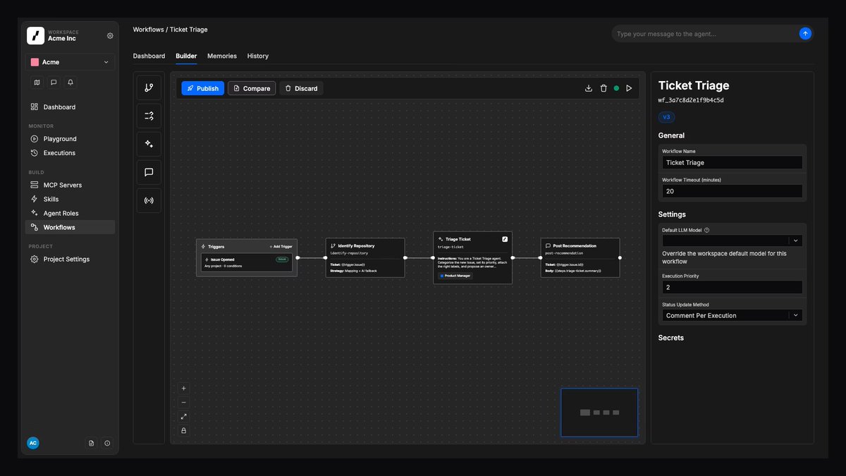Image resolution: width=846 pixels, height=476 pixels.
Task: Zoom out on the canvas
Action: (184, 403)
